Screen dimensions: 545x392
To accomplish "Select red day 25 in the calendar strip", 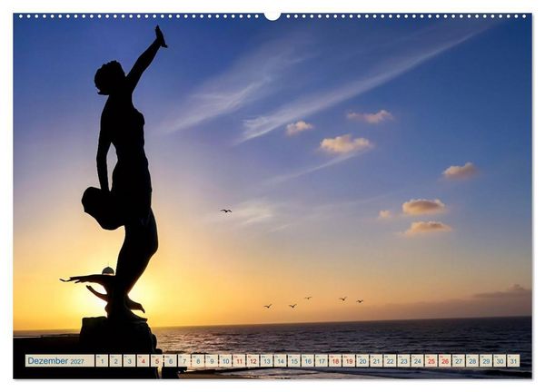I will (x=431, y=360).
